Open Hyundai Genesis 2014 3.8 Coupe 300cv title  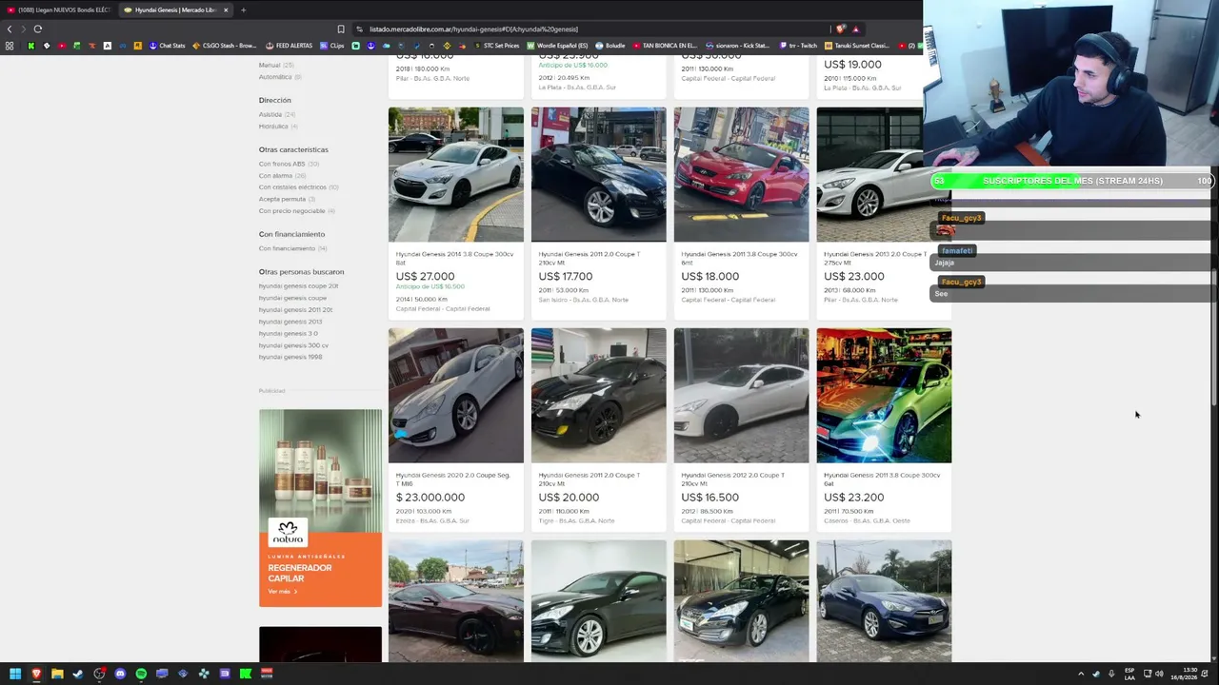pos(454,259)
